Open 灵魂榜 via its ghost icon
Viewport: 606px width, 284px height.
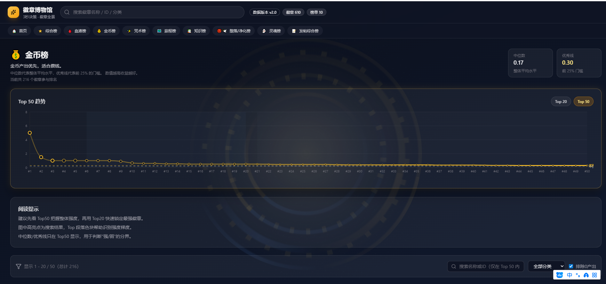pos(264,31)
